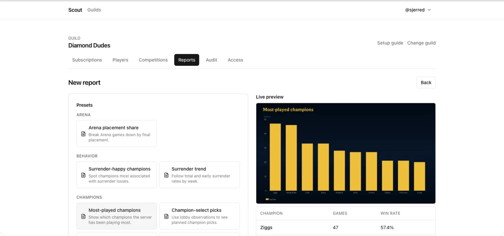This screenshot has height=236, width=504.
Task: Click the Diamond Dudes guild name
Action: point(89,46)
